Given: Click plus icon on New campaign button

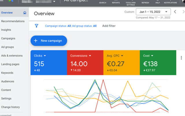Looking at the screenshot, I should coord(36,41).
